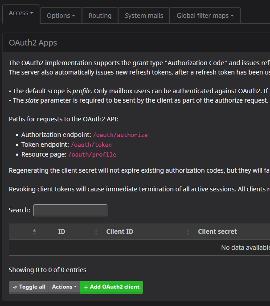Sort the table by Client ID
Screen dimensions: 270x306
click(x=119, y=232)
